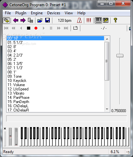
Task: Select the 12: LfoSpeed parameter
Action: (x=55, y=89)
